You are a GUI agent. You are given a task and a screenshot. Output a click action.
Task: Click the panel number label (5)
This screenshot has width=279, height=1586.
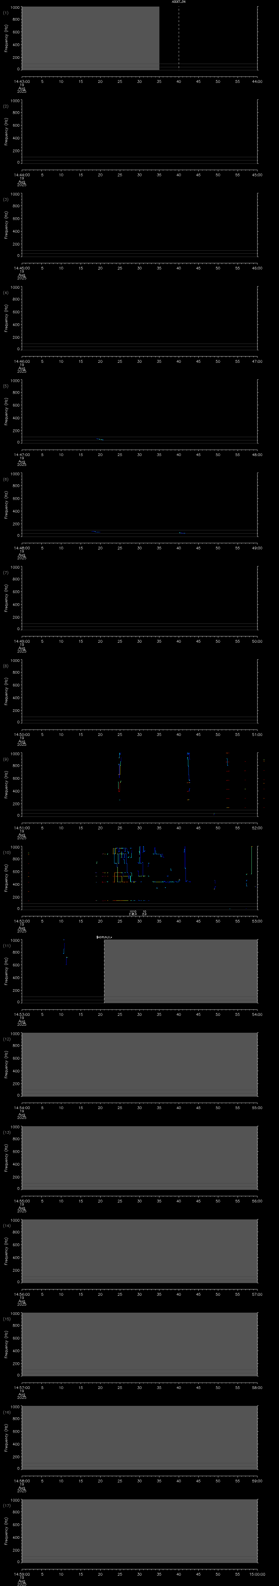pos(5,386)
